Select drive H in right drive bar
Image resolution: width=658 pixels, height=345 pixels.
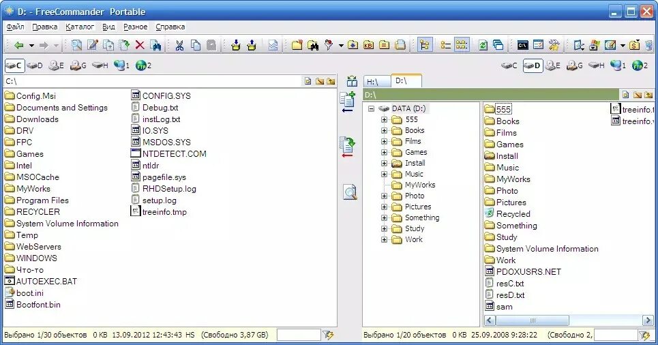pos(597,65)
